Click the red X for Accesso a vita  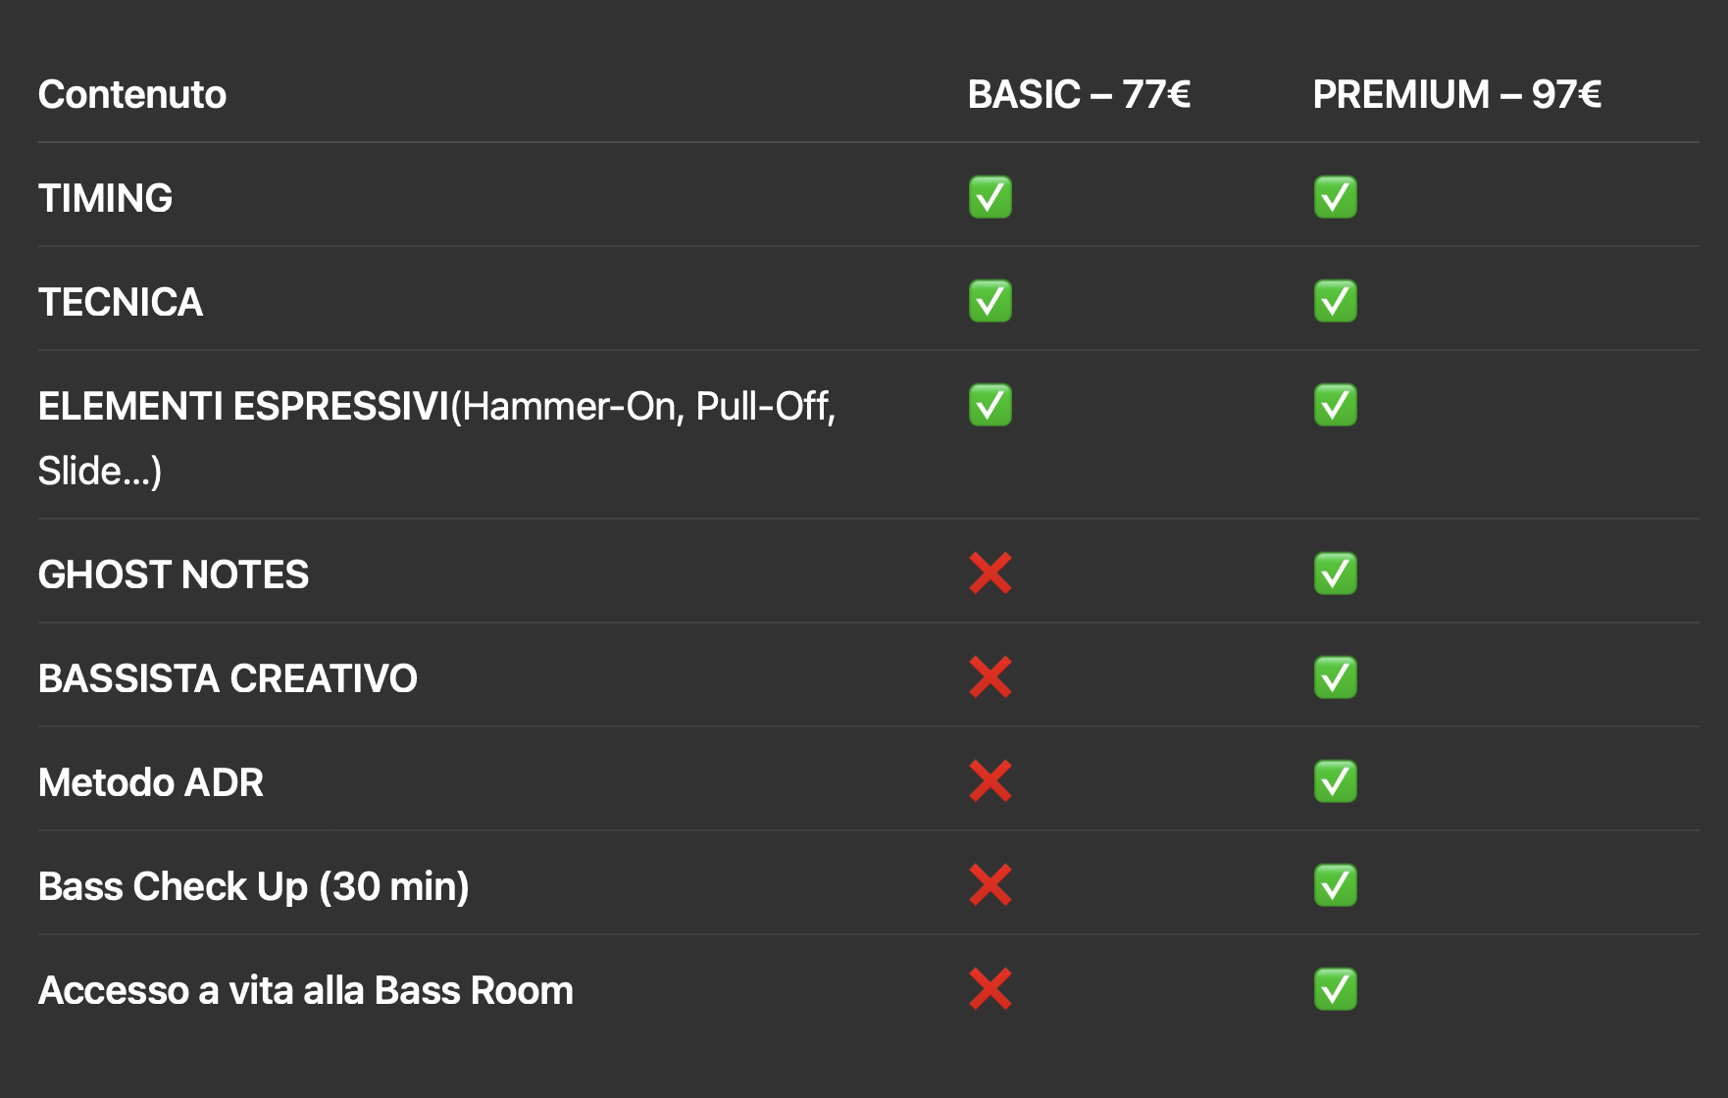990,989
